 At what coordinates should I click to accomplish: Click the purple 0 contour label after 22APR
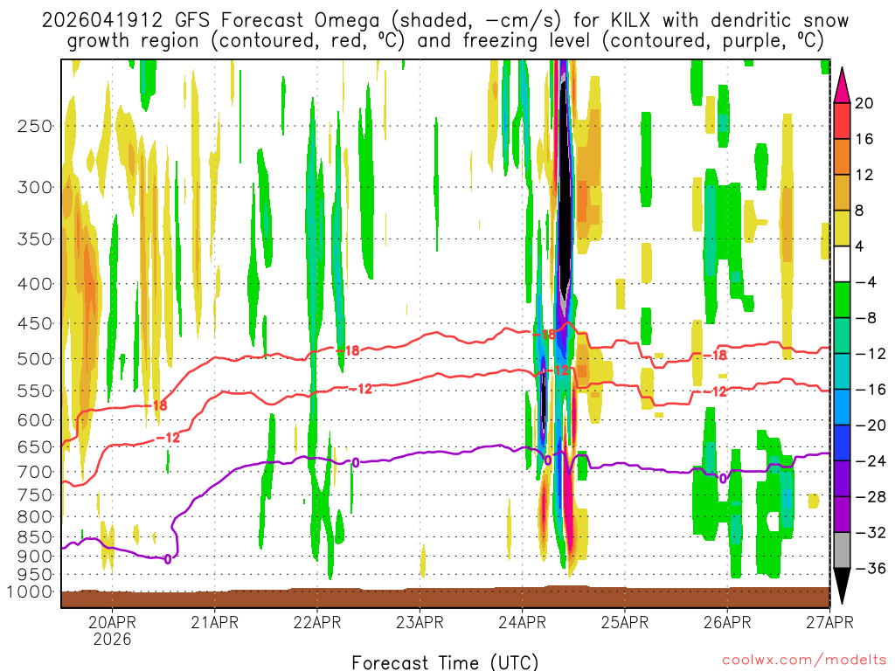pyautogui.click(x=356, y=463)
